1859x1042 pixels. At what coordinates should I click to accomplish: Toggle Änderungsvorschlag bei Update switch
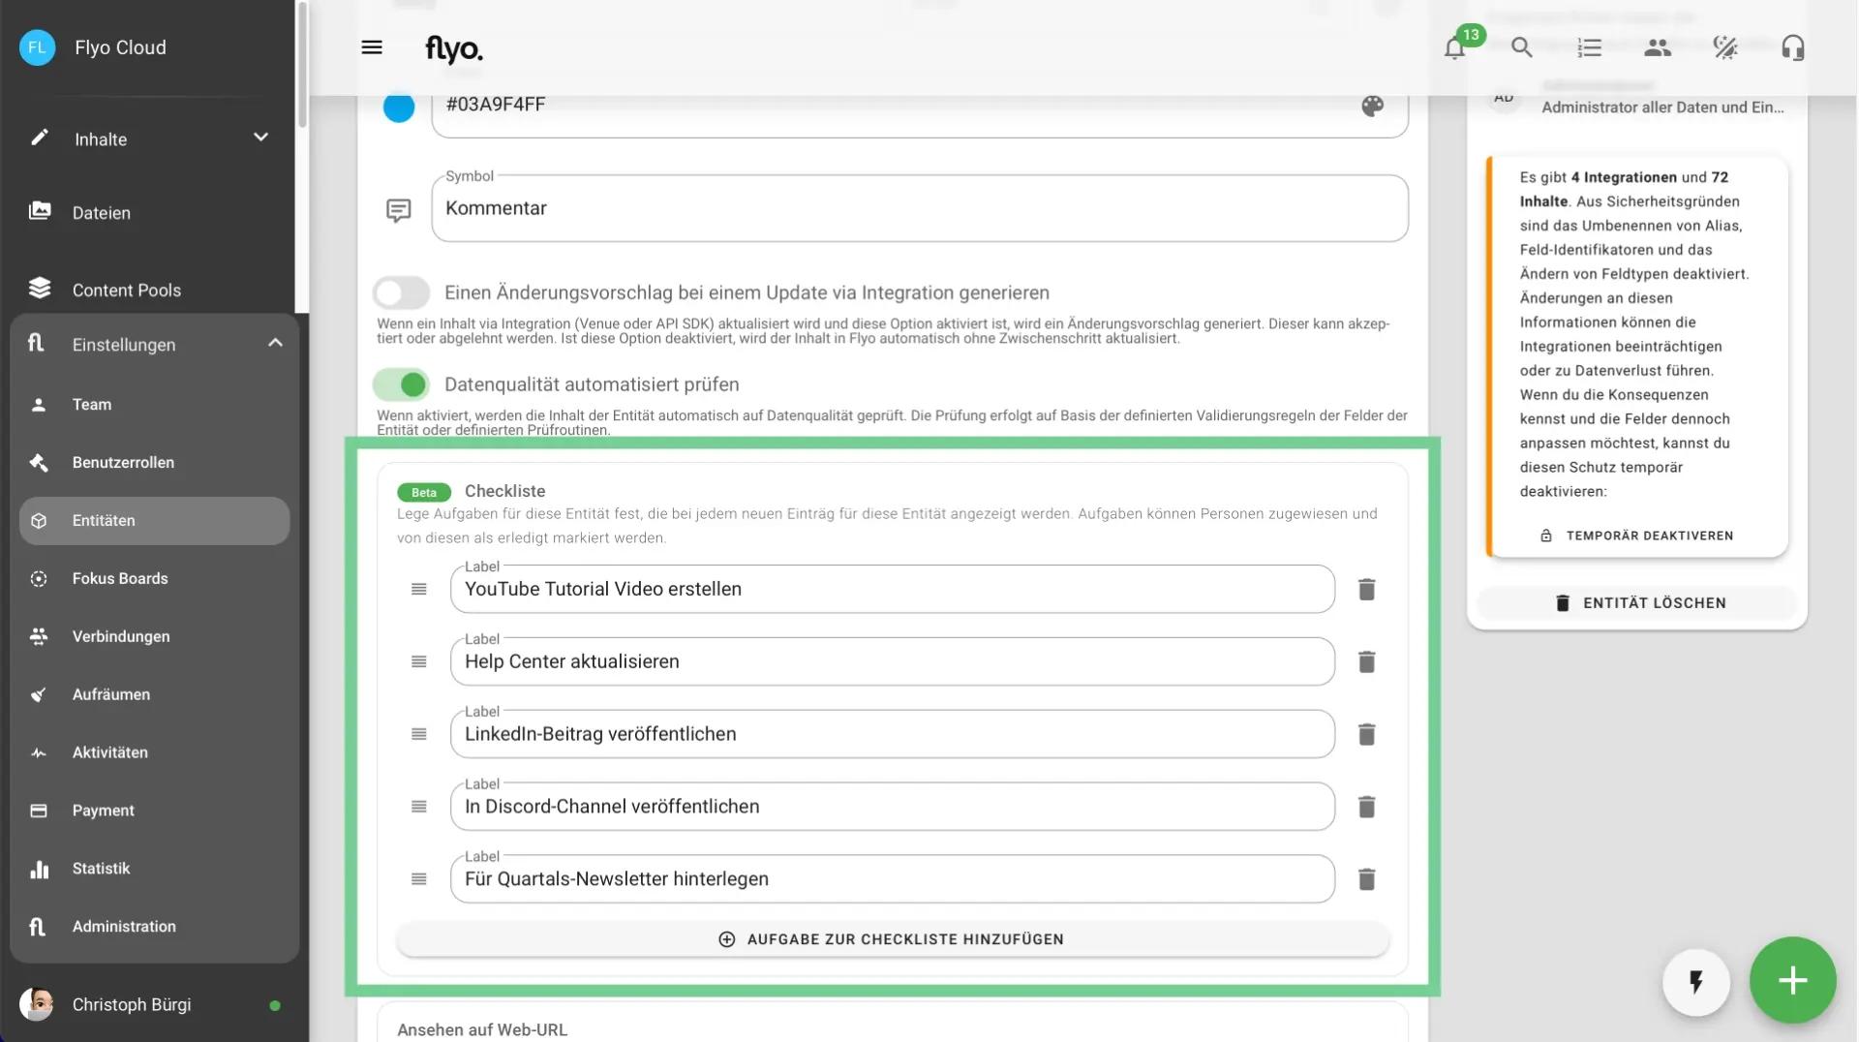(x=402, y=292)
